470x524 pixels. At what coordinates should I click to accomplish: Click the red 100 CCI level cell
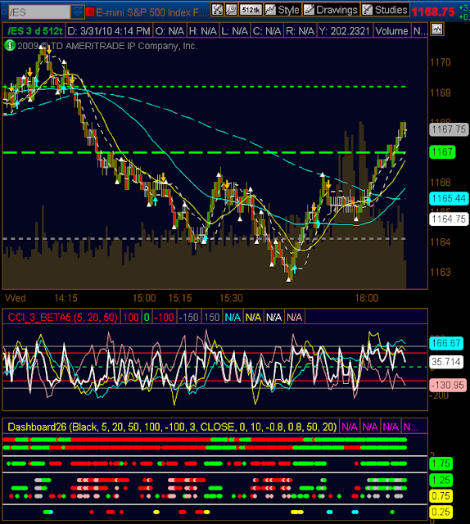[131, 317]
